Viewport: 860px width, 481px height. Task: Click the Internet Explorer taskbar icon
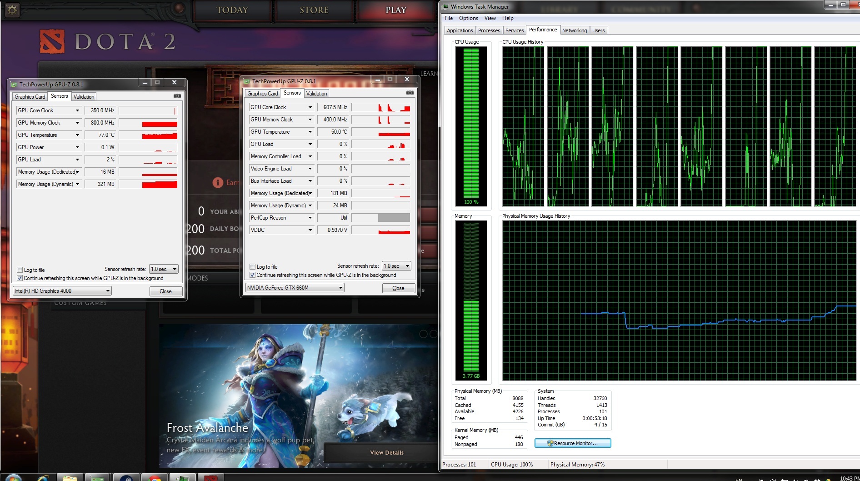click(42, 477)
